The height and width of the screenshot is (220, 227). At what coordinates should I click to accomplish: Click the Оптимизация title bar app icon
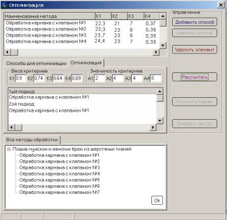coord(4,5)
